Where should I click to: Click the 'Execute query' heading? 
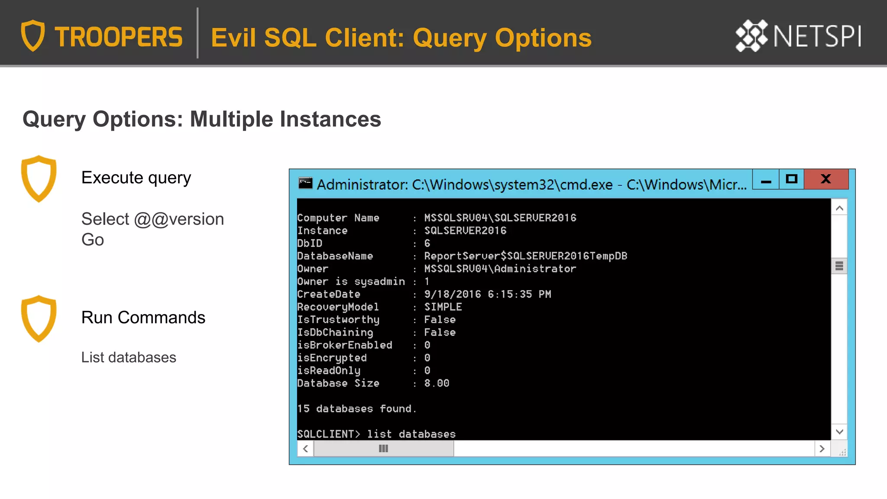click(136, 178)
